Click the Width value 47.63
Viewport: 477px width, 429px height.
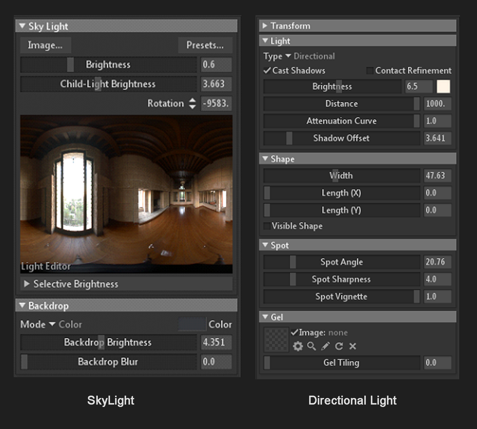[437, 175]
